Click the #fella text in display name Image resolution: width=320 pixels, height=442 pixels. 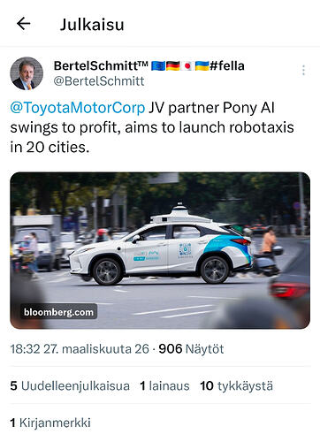pos(227,65)
